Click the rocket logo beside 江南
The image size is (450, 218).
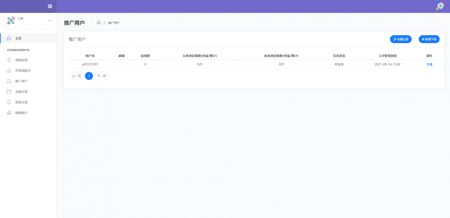(x=11, y=21)
